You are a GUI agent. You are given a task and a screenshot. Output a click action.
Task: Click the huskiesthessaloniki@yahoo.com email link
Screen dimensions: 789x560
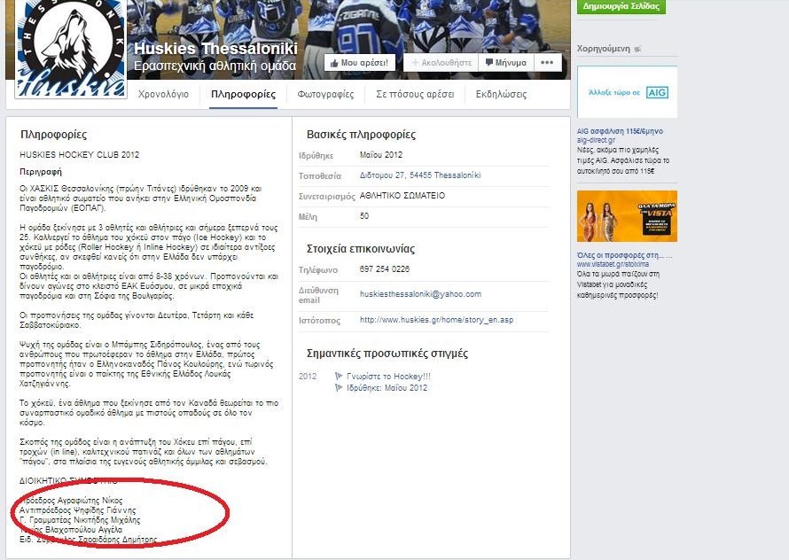[x=421, y=294]
